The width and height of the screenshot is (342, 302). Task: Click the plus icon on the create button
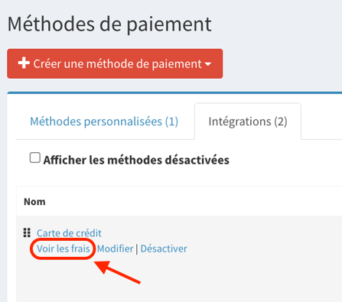[24, 63]
